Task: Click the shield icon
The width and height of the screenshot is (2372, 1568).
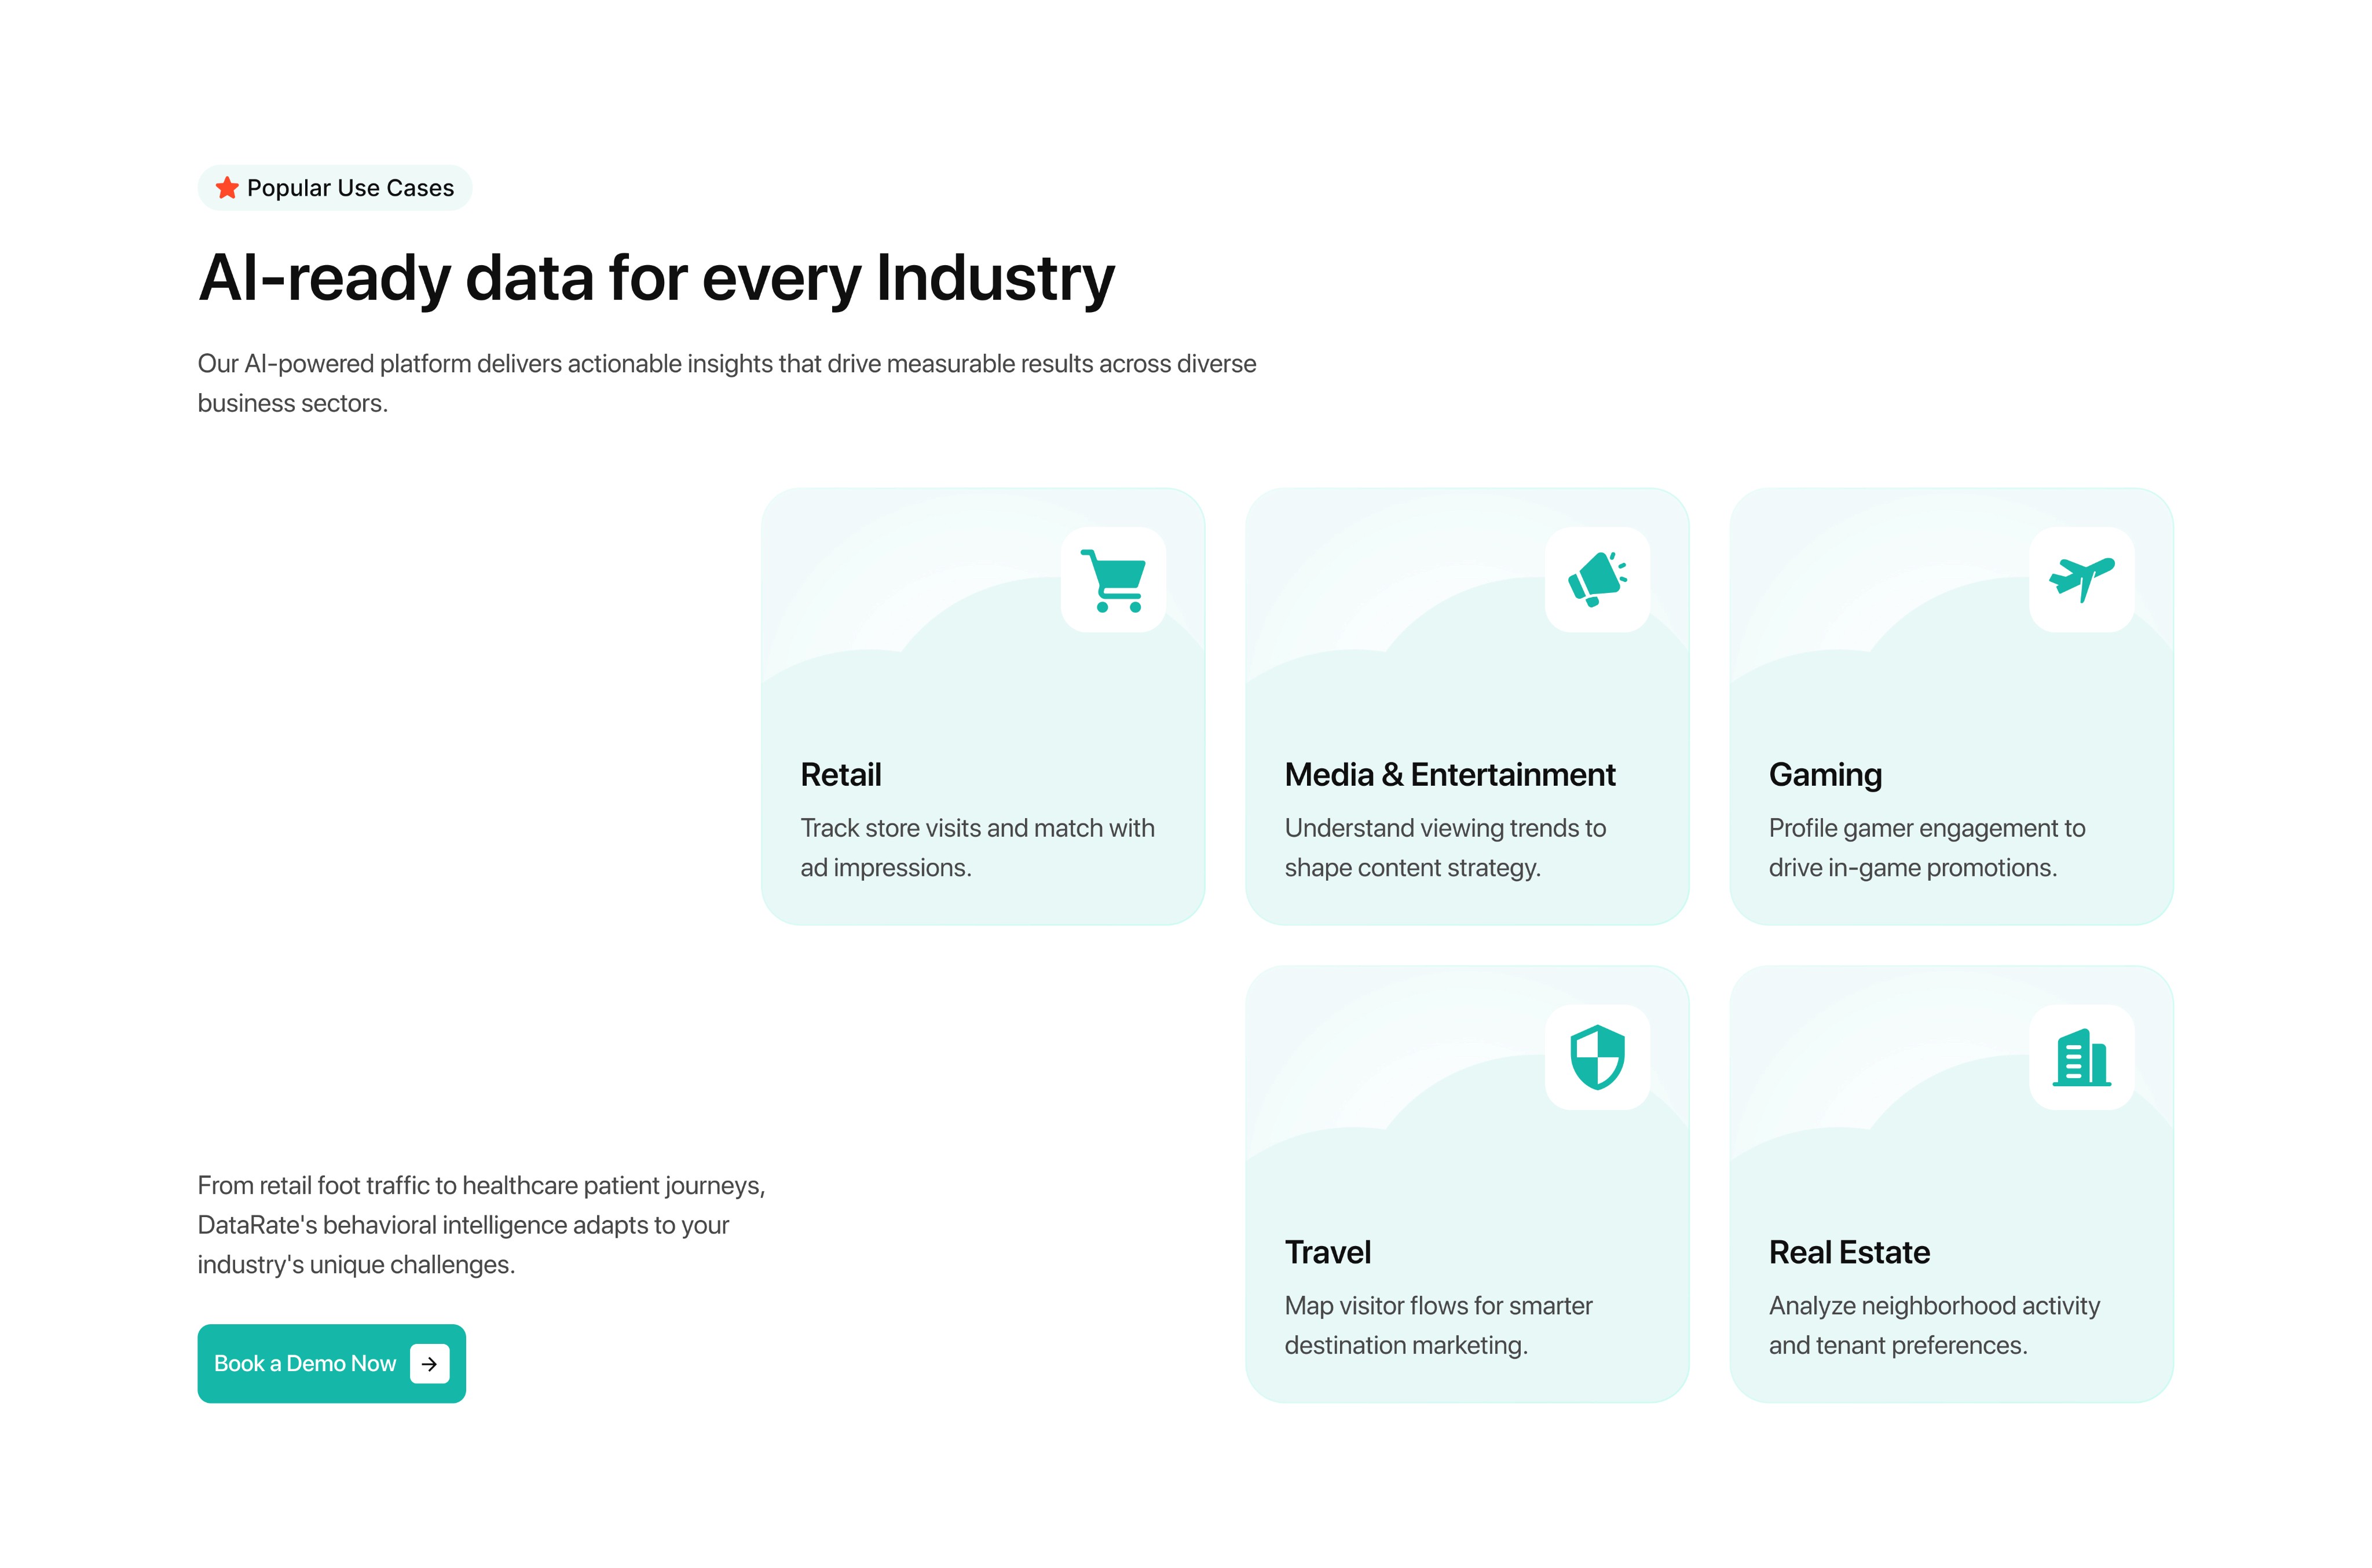Action: [1597, 1057]
